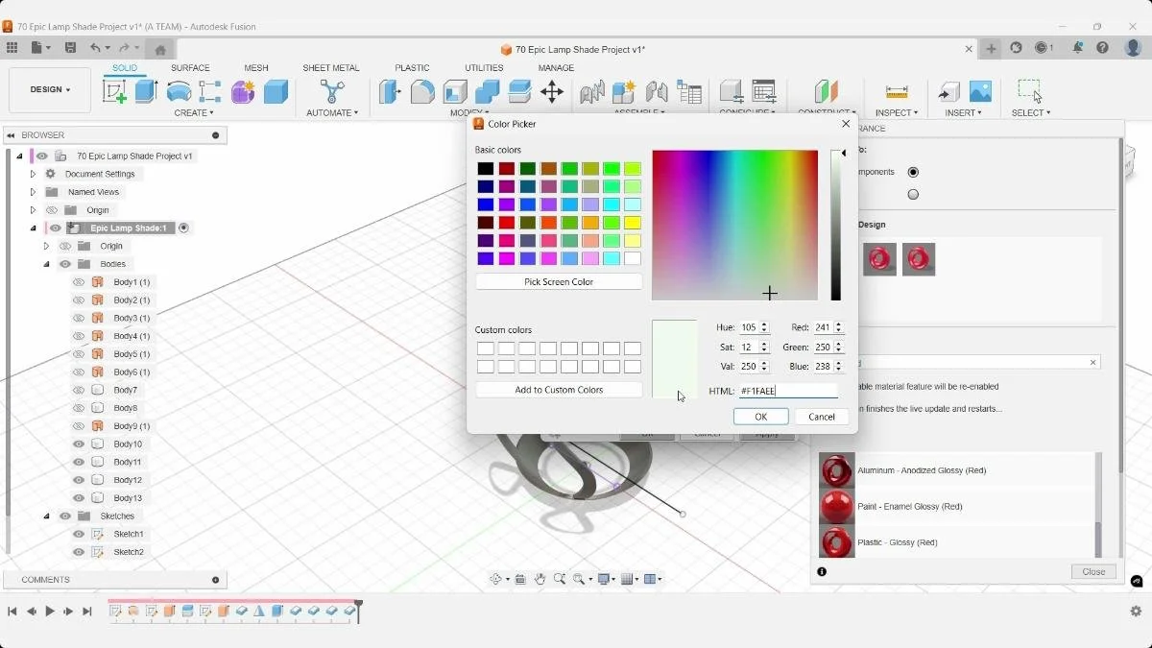
Task: Click the Offset Plane construct icon
Action: (x=826, y=92)
